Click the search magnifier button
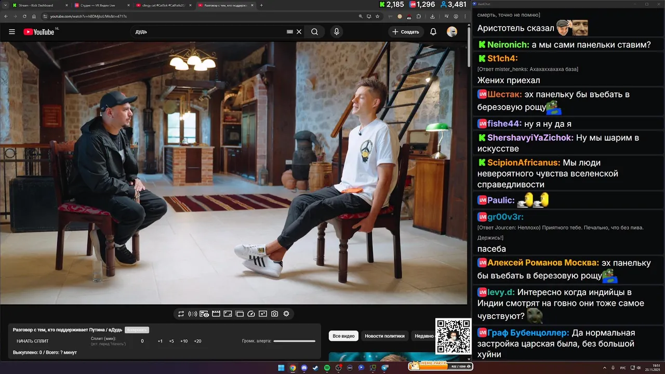665x374 pixels. pyautogui.click(x=314, y=32)
